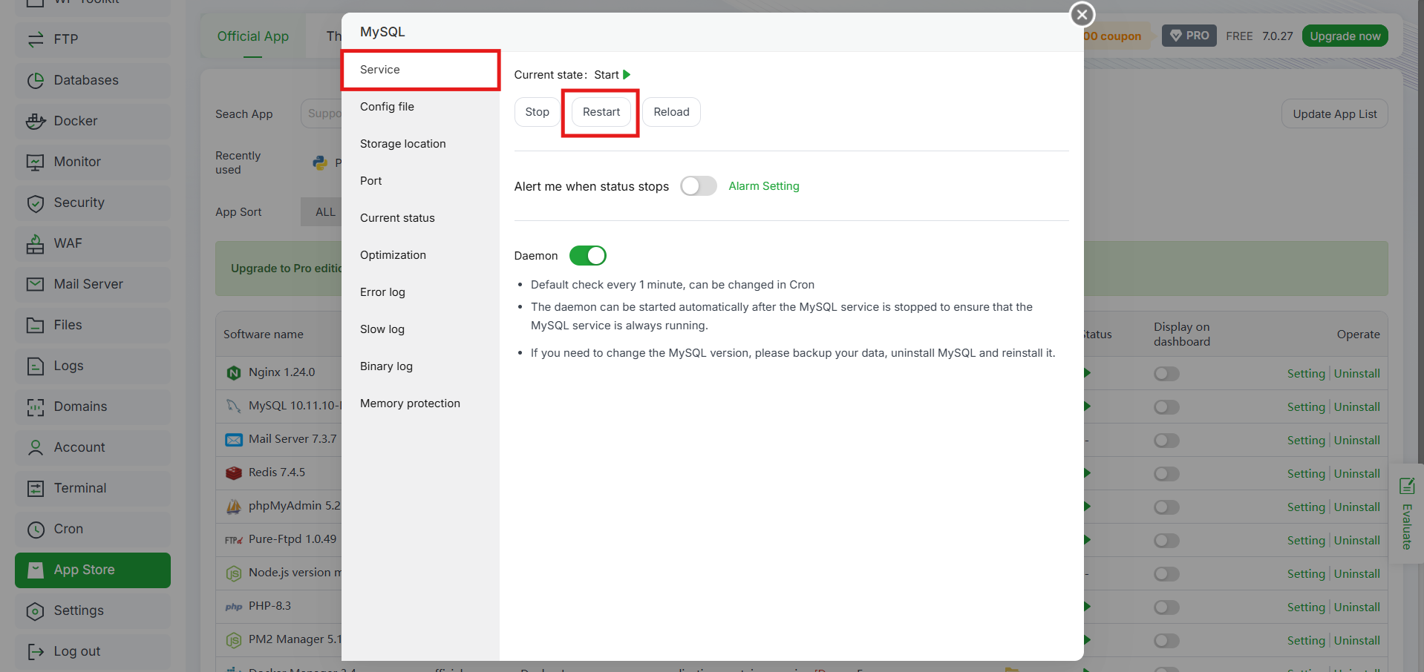Toggle dashboard display for MySQL row

tap(1166, 407)
